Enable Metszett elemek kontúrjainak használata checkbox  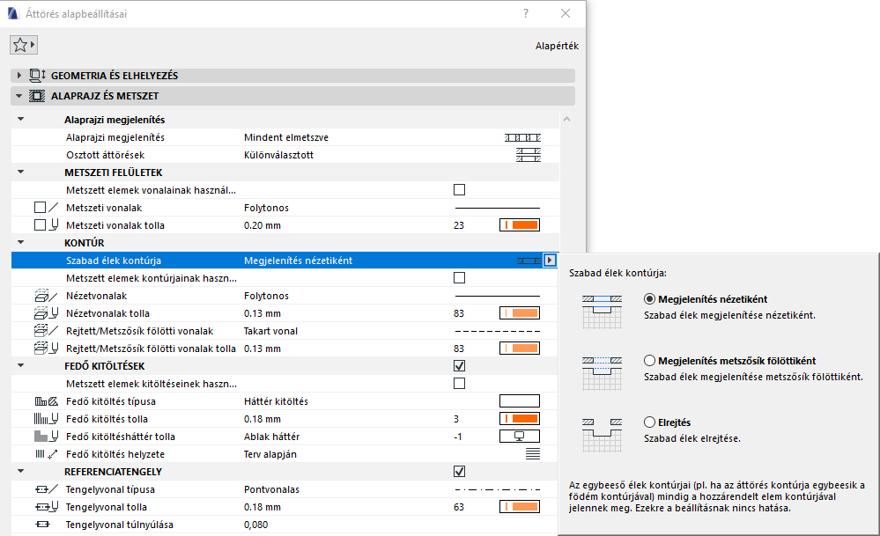459,277
